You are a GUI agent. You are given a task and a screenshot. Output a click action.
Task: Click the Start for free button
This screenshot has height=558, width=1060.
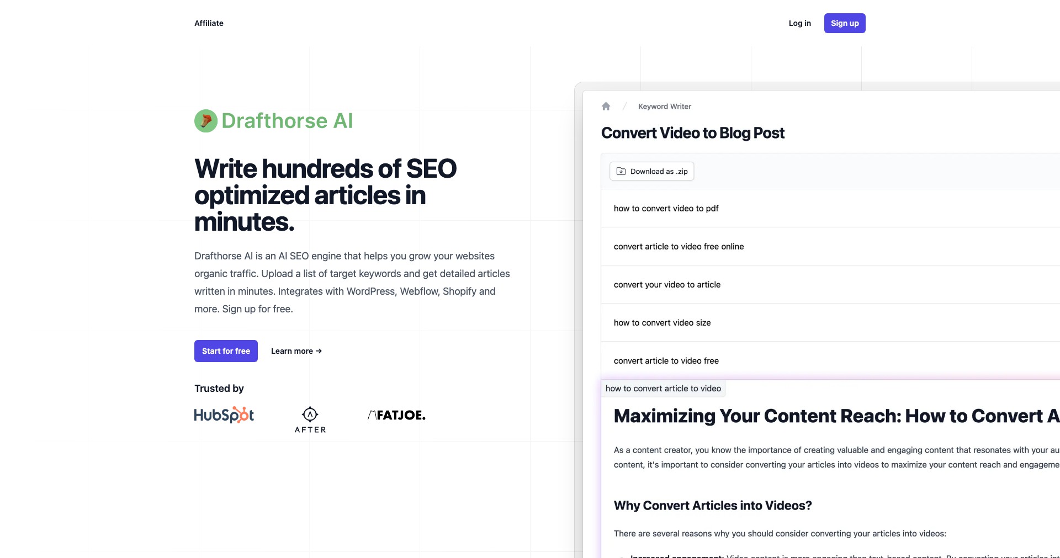(x=226, y=351)
